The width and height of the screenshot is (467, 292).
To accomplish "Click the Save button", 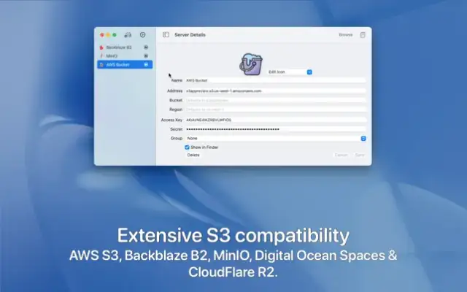I will point(360,155).
